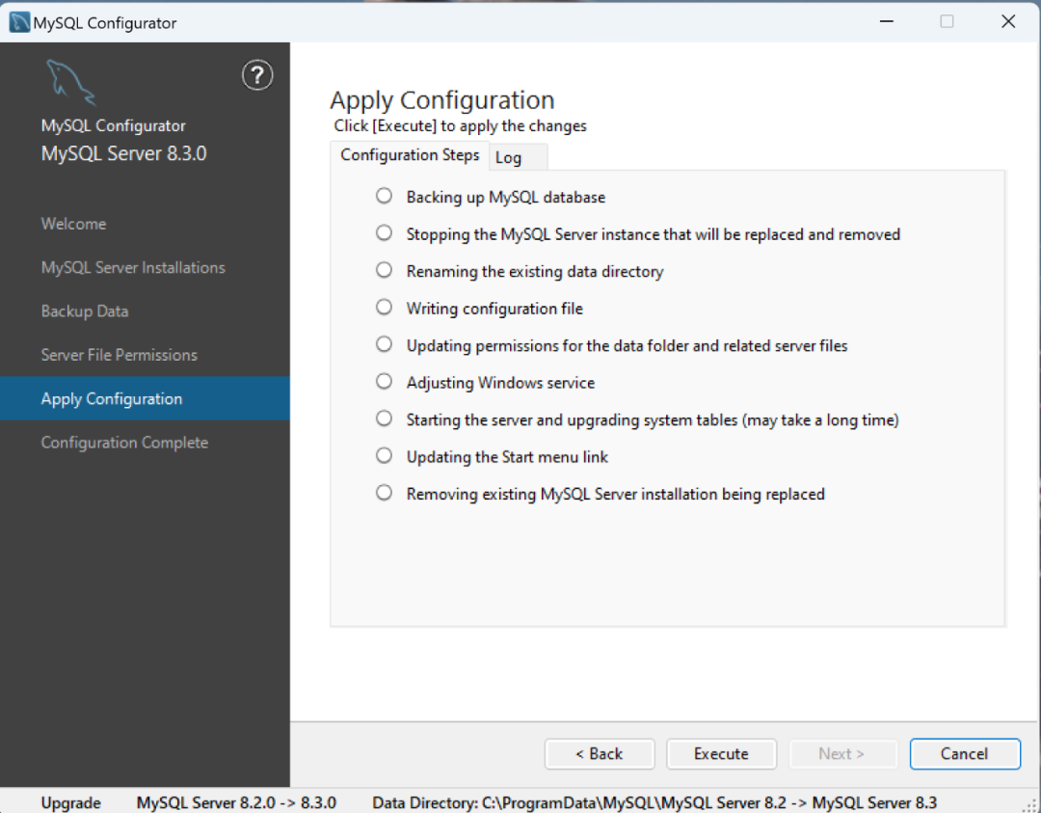Open help via the question mark icon
1041x813 pixels.
coord(257,75)
